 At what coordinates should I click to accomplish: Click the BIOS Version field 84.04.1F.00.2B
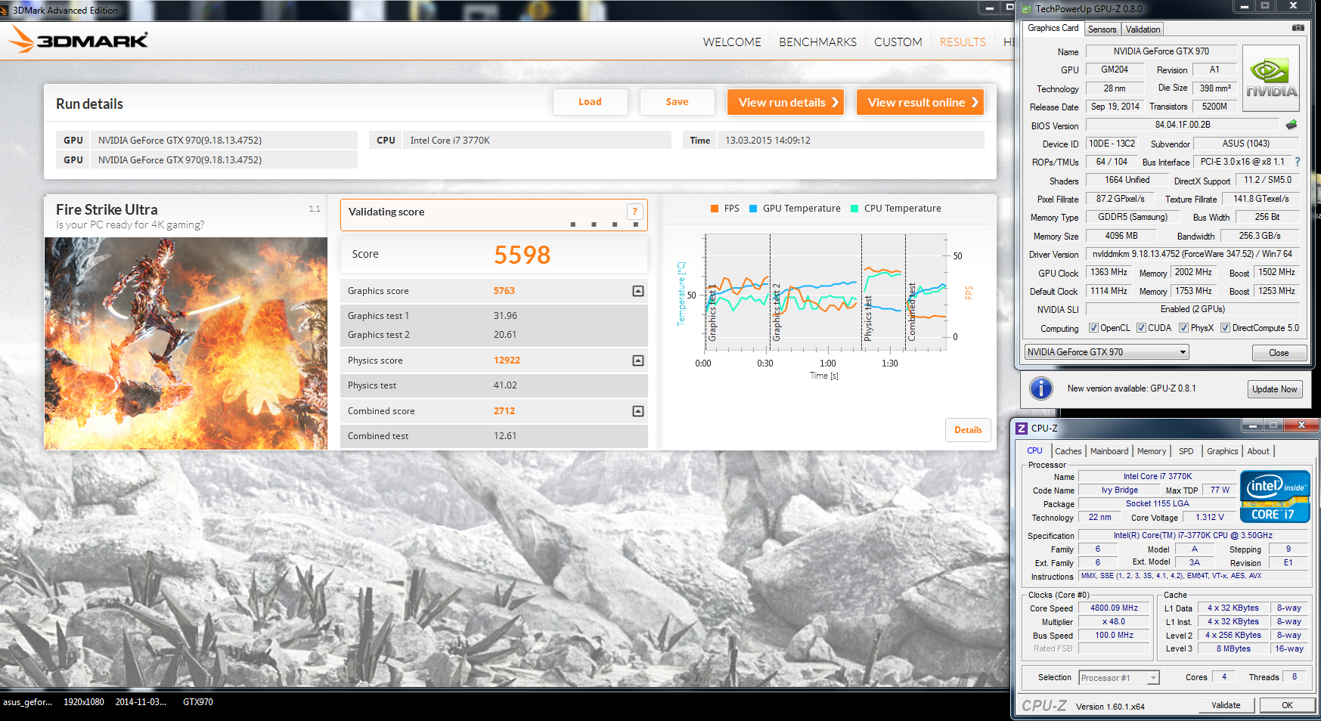coord(1183,125)
